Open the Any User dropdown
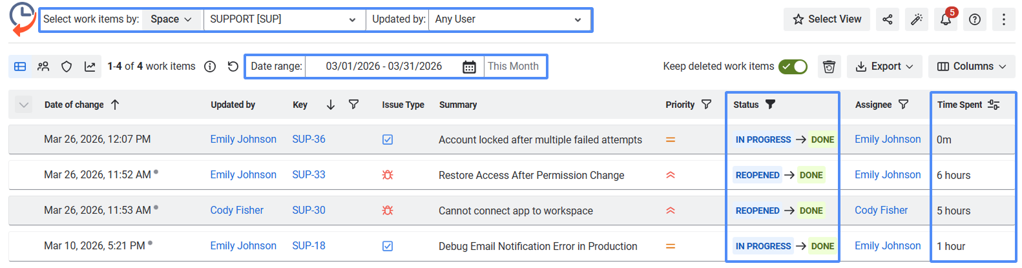Image resolution: width=1022 pixels, height=268 pixels. point(508,19)
